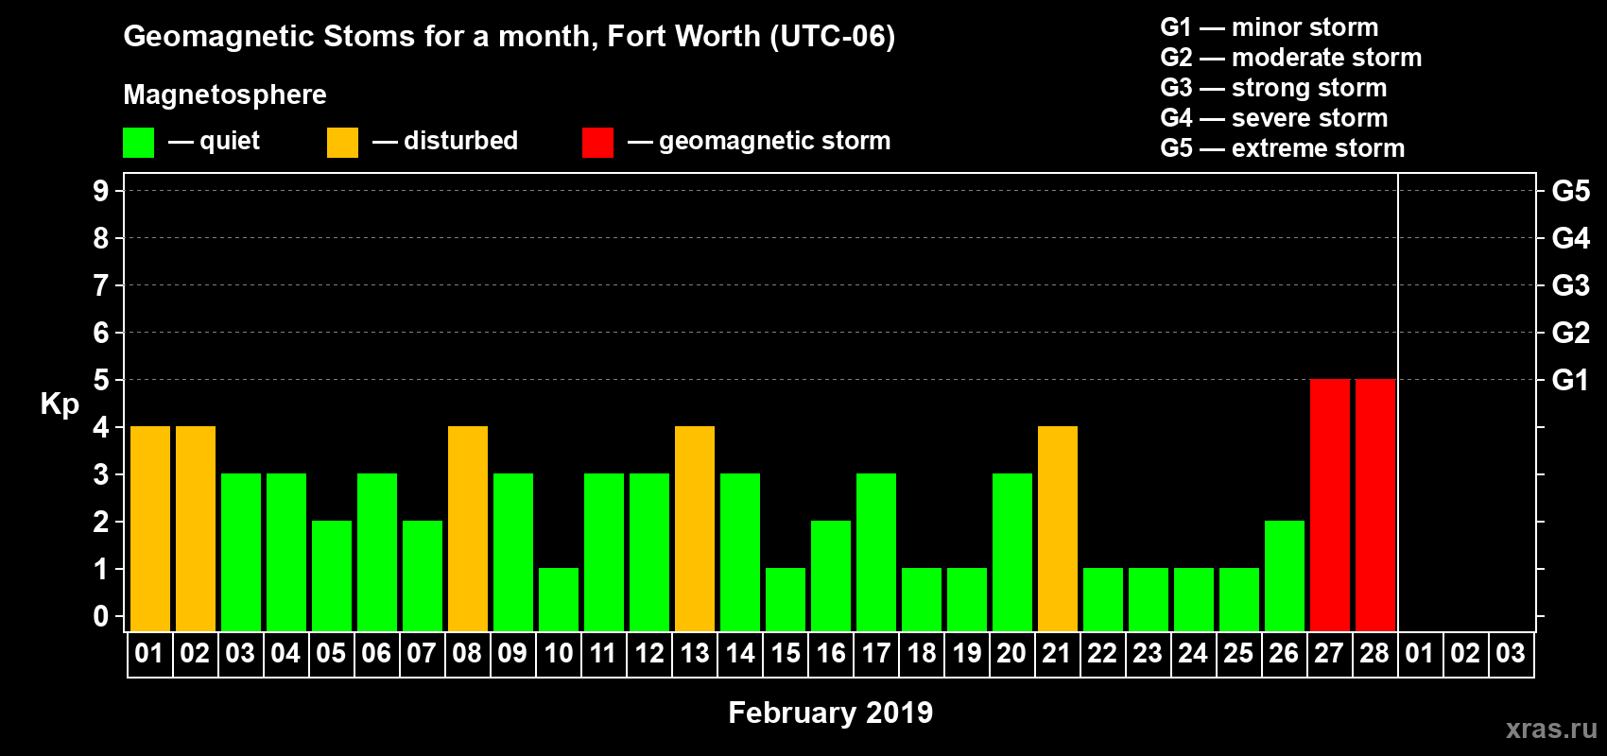Select the red bar for February 27
The height and width of the screenshot is (756, 1607).
click(x=1329, y=505)
